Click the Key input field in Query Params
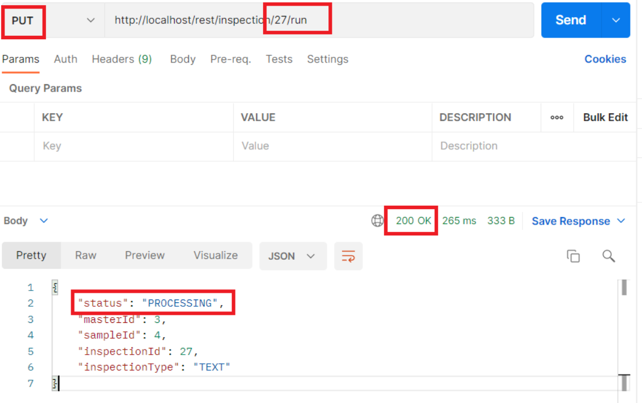642x403 pixels. (134, 146)
